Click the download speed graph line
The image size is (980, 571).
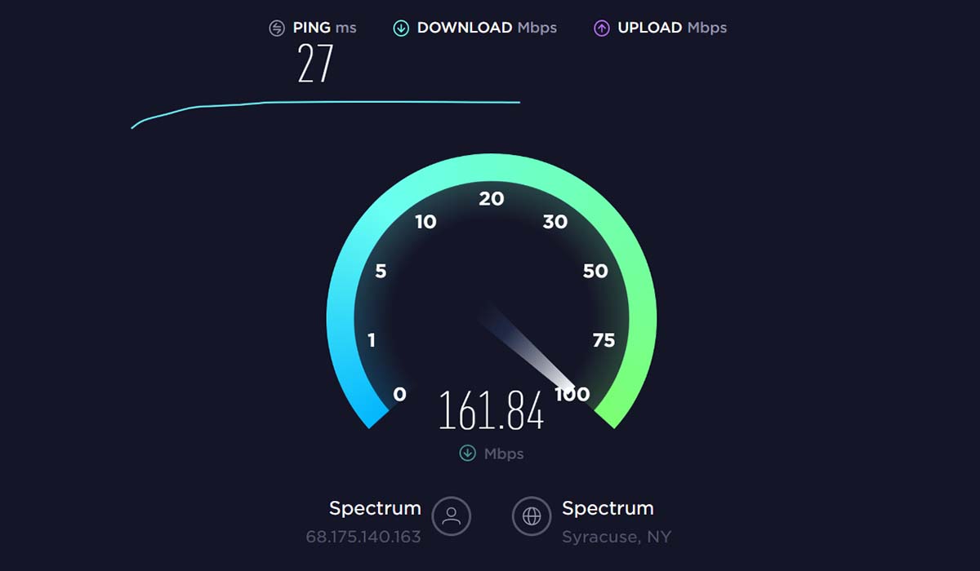point(326,110)
